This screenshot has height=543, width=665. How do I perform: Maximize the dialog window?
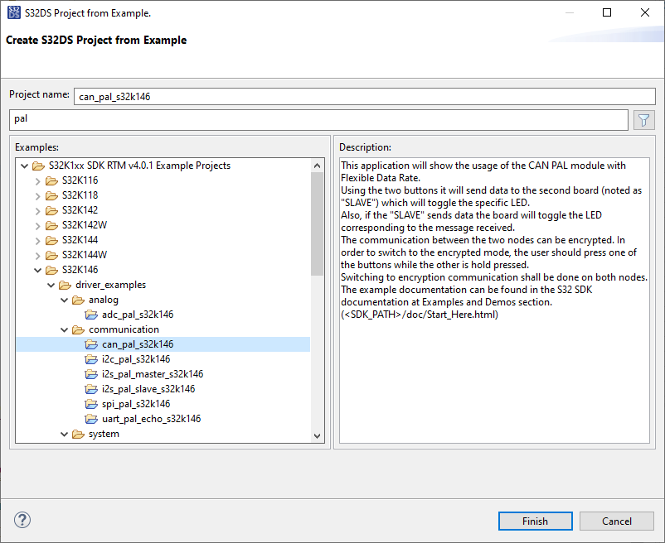[607, 12]
